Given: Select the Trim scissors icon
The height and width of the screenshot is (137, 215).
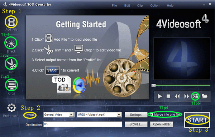Looking at the screenshot, I should [11, 64].
